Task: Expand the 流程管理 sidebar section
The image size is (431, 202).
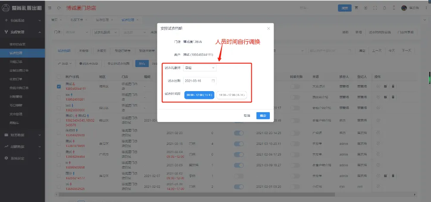Action: 22,32
